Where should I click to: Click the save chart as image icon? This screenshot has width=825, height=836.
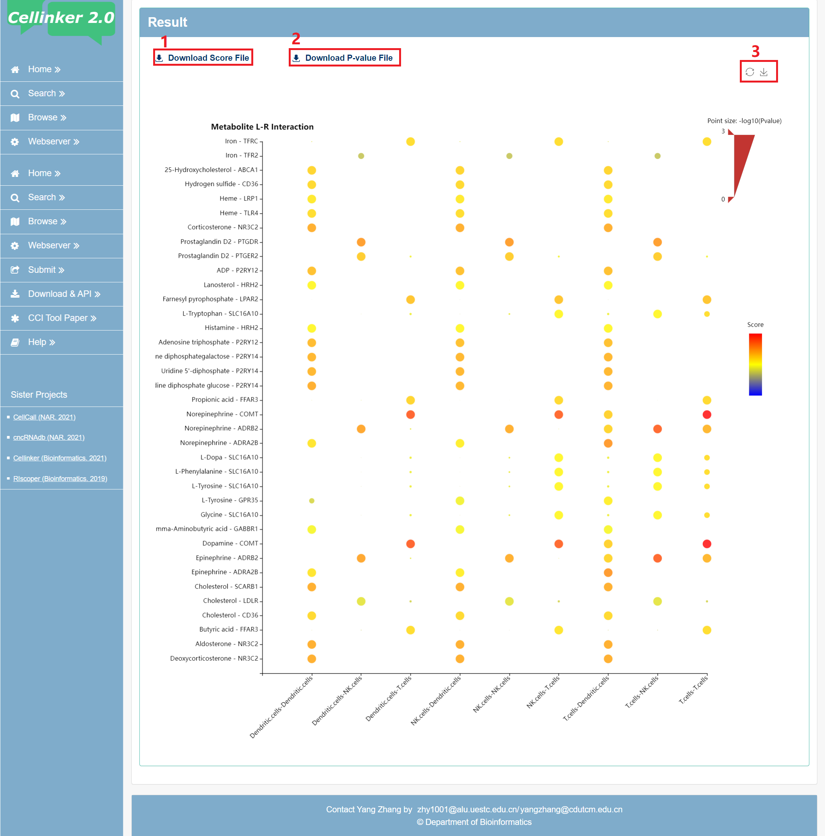coord(764,72)
